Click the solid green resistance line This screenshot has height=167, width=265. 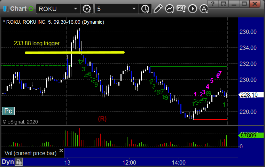tap(188, 66)
